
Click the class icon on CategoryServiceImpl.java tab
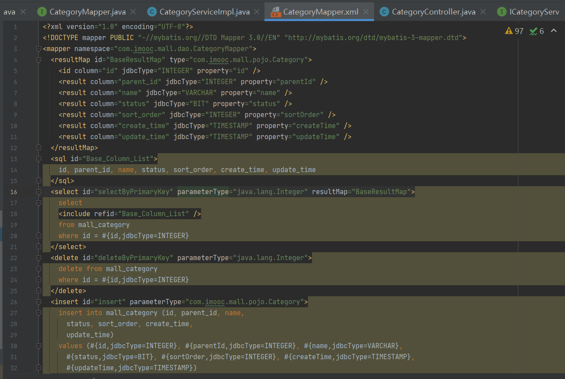point(152,12)
